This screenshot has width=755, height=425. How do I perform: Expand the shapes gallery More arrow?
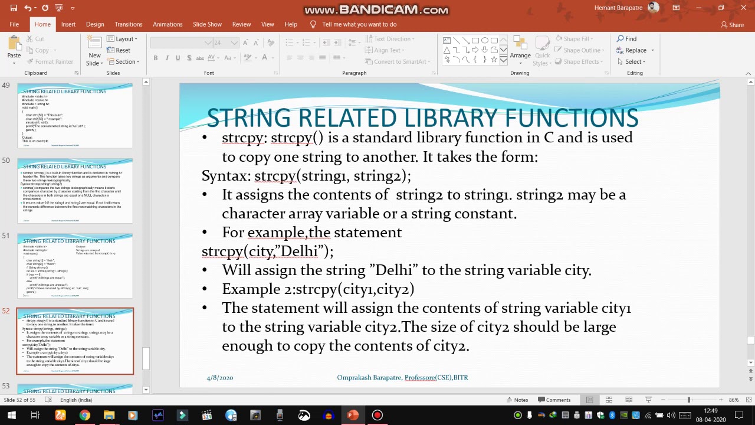[503, 61]
